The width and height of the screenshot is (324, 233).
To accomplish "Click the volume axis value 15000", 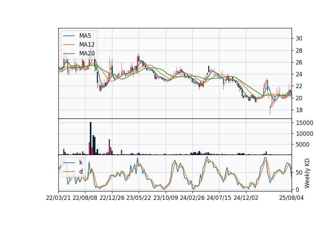I will (304, 123).
